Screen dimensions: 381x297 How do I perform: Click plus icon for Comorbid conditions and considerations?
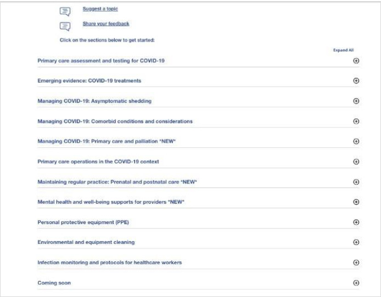[x=356, y=121]
